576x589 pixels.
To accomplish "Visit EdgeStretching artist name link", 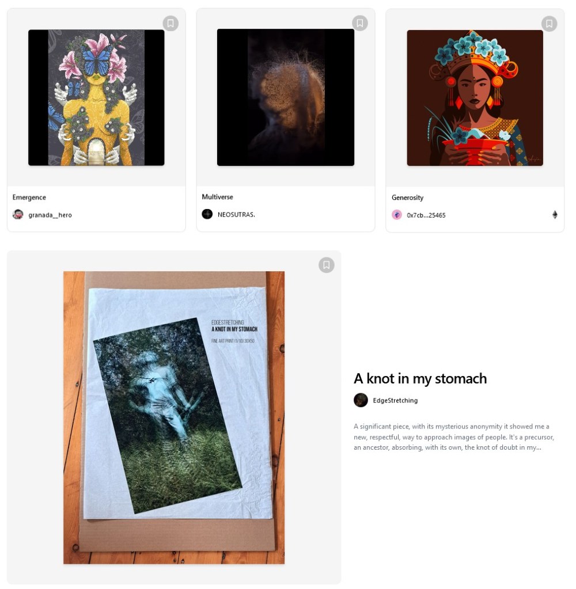I will click(395, 400).
